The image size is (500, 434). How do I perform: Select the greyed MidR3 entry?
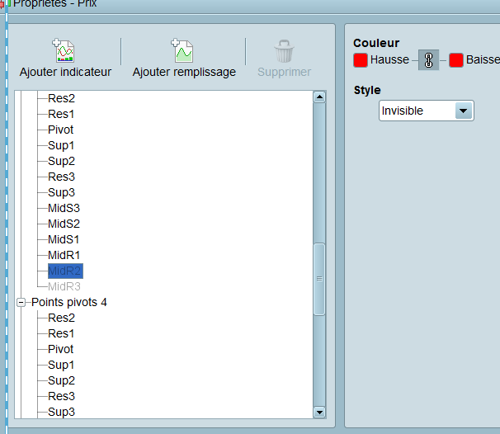point(64,286)
